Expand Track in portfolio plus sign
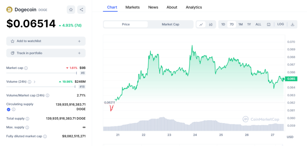 coord(79,53)
